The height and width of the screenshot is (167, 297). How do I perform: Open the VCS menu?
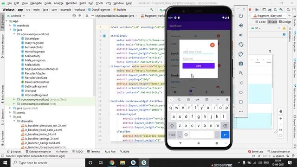(x=108, y=3)
